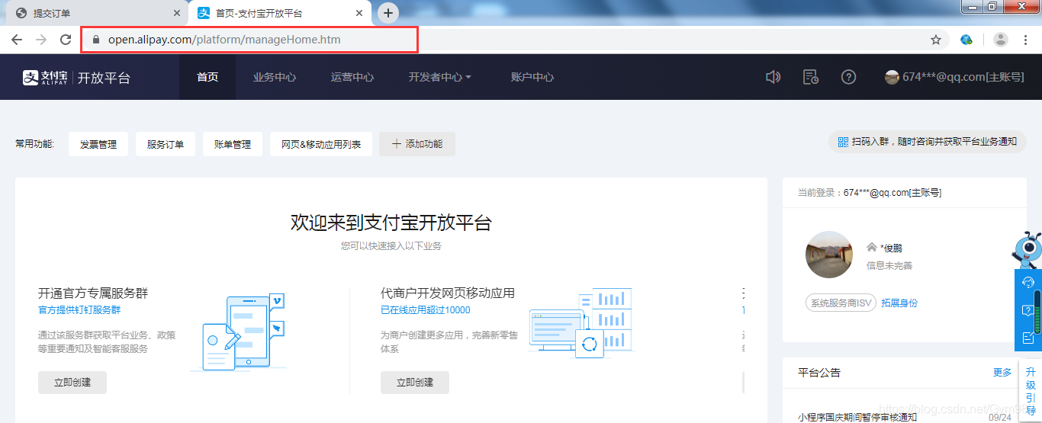The image size is (1042, 423).
Task: Bookmark this page with the star icon
Action: click(x=935, y=40)
